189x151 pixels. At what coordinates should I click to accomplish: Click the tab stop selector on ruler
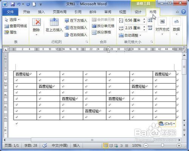(6, 50)
